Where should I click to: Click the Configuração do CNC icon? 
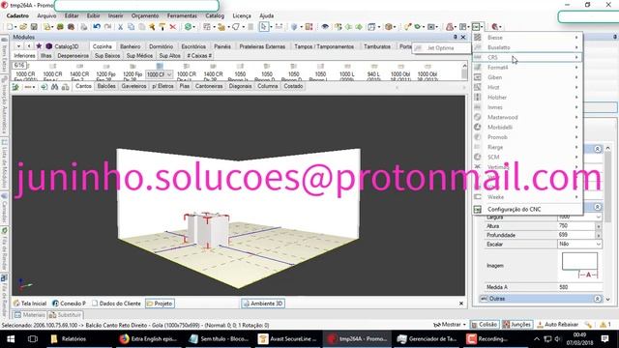tap(477, 210)
